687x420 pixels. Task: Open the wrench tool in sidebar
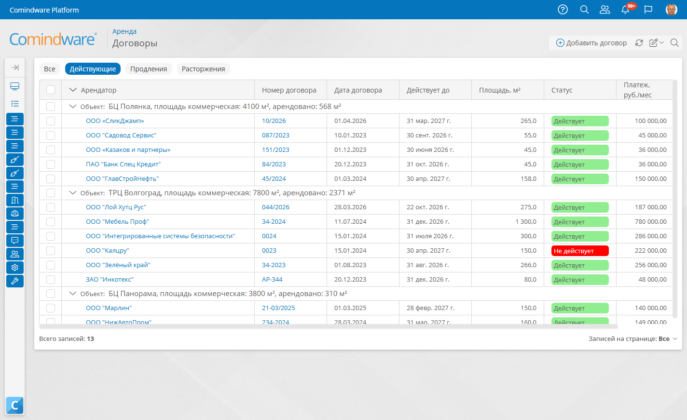(15, 281)
